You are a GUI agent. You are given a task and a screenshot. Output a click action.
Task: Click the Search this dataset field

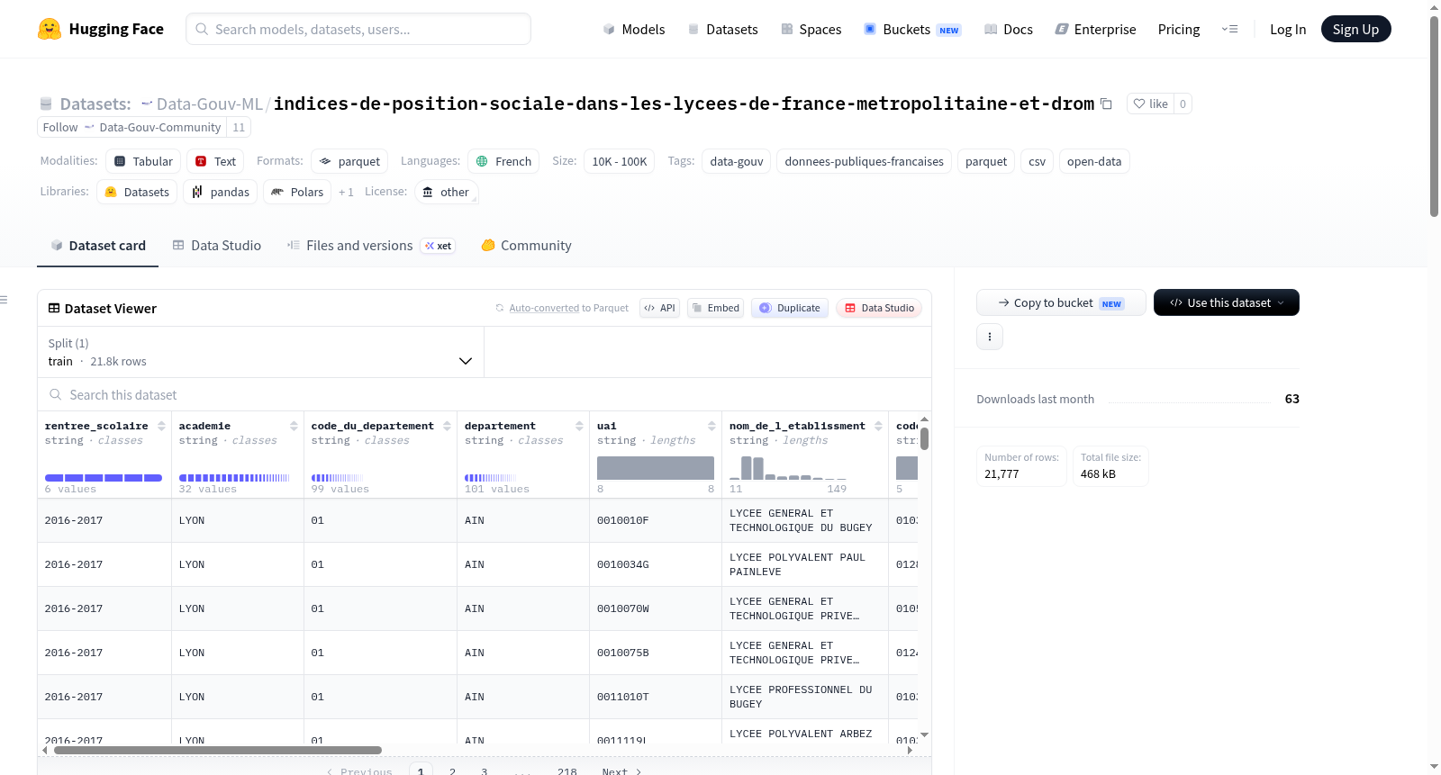tap(485, 394)
